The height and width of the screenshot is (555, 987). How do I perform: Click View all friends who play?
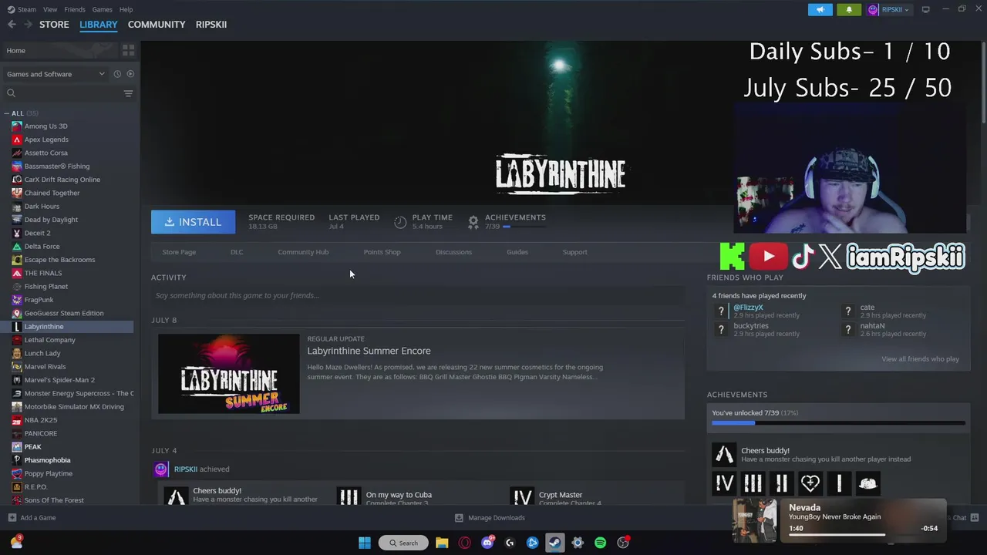click(920, 359)
